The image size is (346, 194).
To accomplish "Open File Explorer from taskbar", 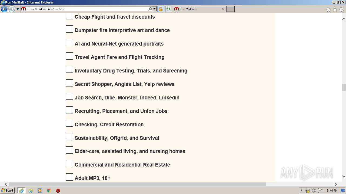I will pos(31,190).
